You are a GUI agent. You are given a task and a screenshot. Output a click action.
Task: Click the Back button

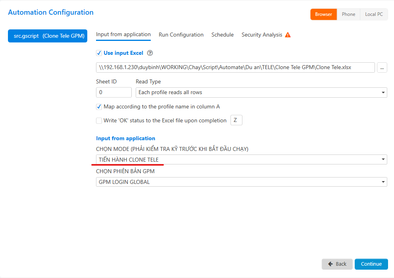pyautogui.click(x=337, y=264)
